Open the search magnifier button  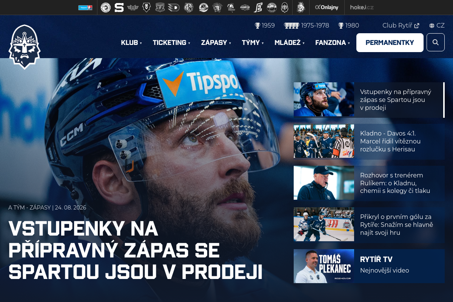pyautogui.click(x=436, y=42)
